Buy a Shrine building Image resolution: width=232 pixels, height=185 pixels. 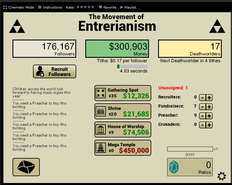click(x=123, y=111)
